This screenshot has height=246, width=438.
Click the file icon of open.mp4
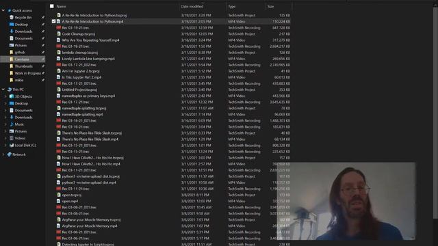point(58,201)
